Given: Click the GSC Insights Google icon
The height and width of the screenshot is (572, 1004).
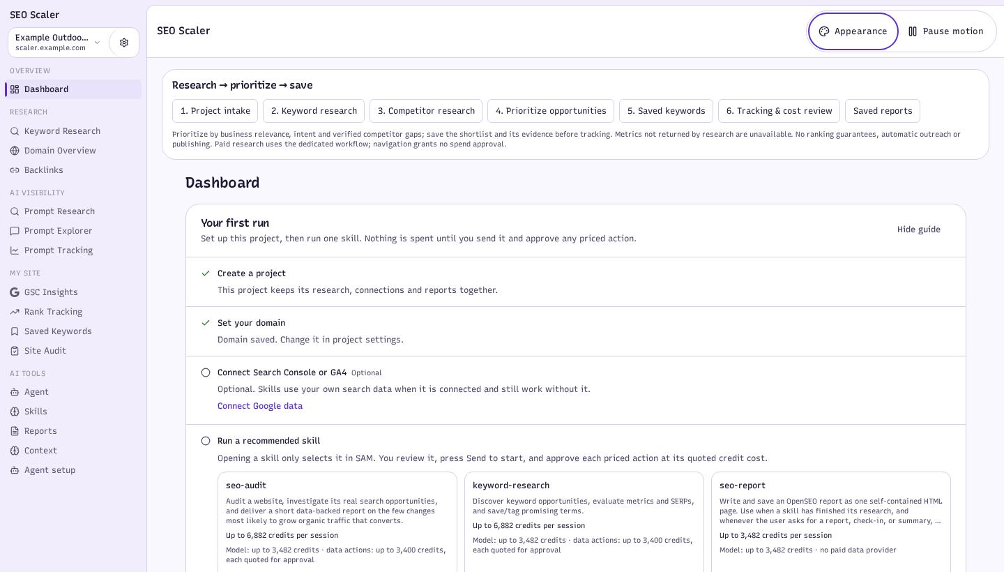Looking at the screenshot, I should click(15, 292).
